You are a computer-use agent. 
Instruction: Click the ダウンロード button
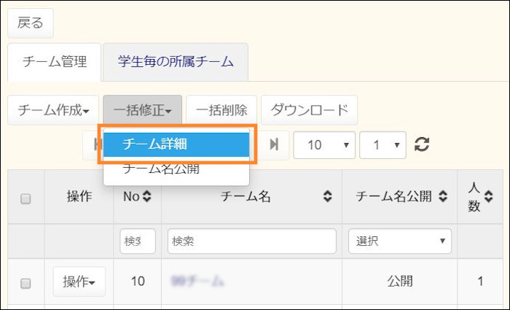309,111
